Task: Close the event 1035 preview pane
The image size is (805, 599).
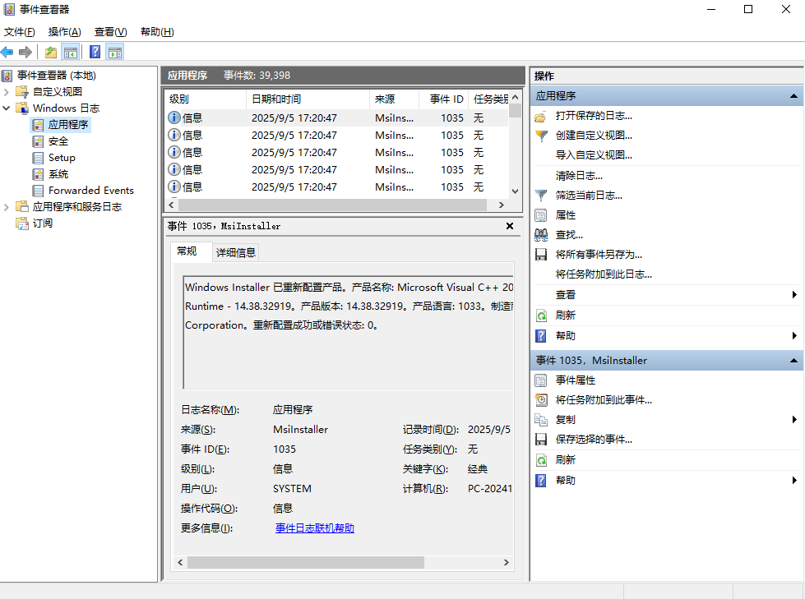Action: click(510, 226)
